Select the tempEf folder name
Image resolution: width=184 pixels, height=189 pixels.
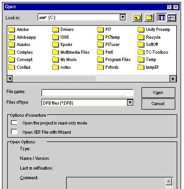(152, 67)
